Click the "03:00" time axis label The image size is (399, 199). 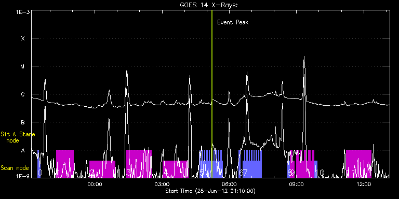pos(162,184)
